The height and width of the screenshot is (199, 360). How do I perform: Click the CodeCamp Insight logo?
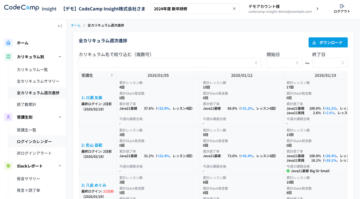(30, 8)
